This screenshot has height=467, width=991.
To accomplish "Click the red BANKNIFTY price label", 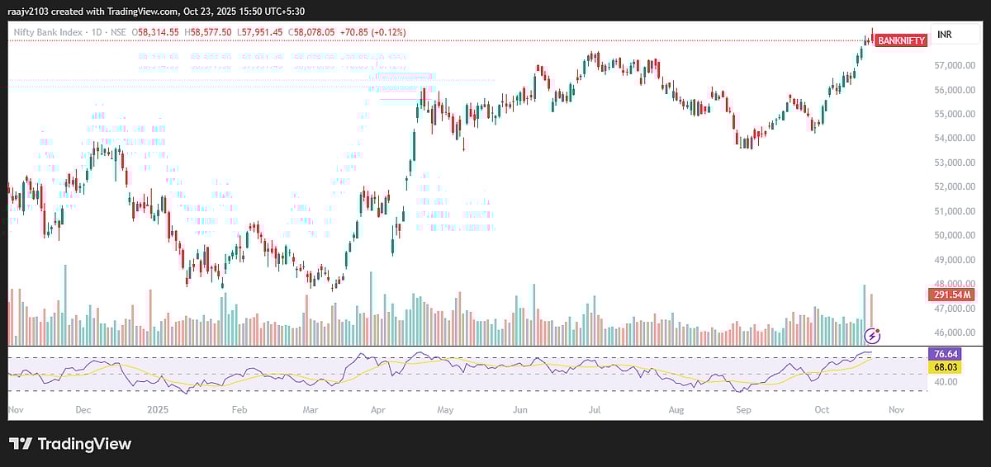I will click(x=900, y=40).
